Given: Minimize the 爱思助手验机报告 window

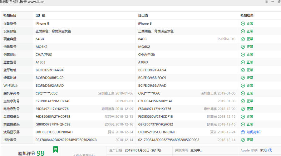Looking at the screenshot, I should click(273, 2).
